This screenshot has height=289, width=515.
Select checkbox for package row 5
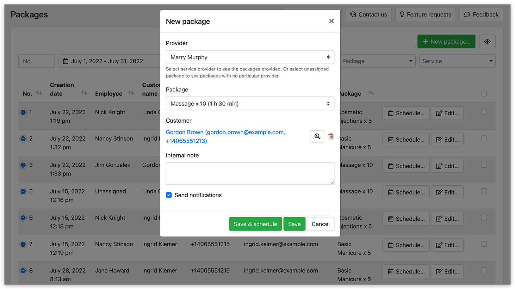[x=484, y=191]
